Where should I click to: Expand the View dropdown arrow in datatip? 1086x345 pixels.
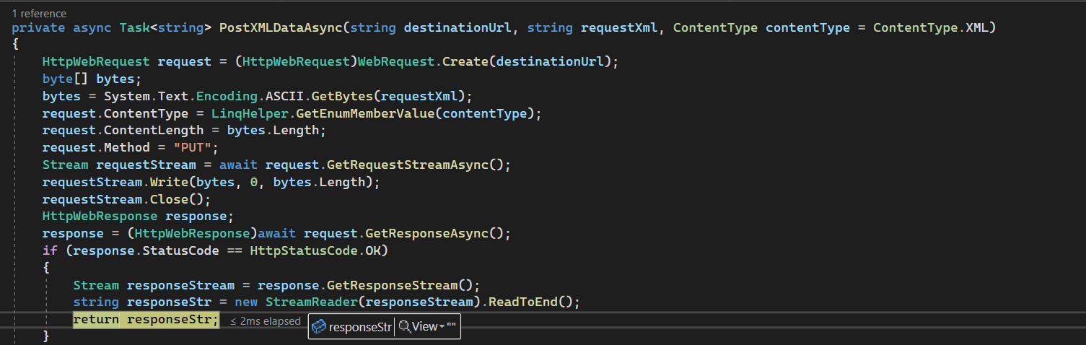pos(442,328)
